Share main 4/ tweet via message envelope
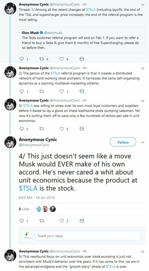 [x=82, y=221]
